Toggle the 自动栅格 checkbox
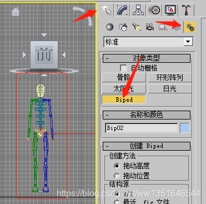Image resolution: width=206 pixels, height=204 pixels. 123,68
